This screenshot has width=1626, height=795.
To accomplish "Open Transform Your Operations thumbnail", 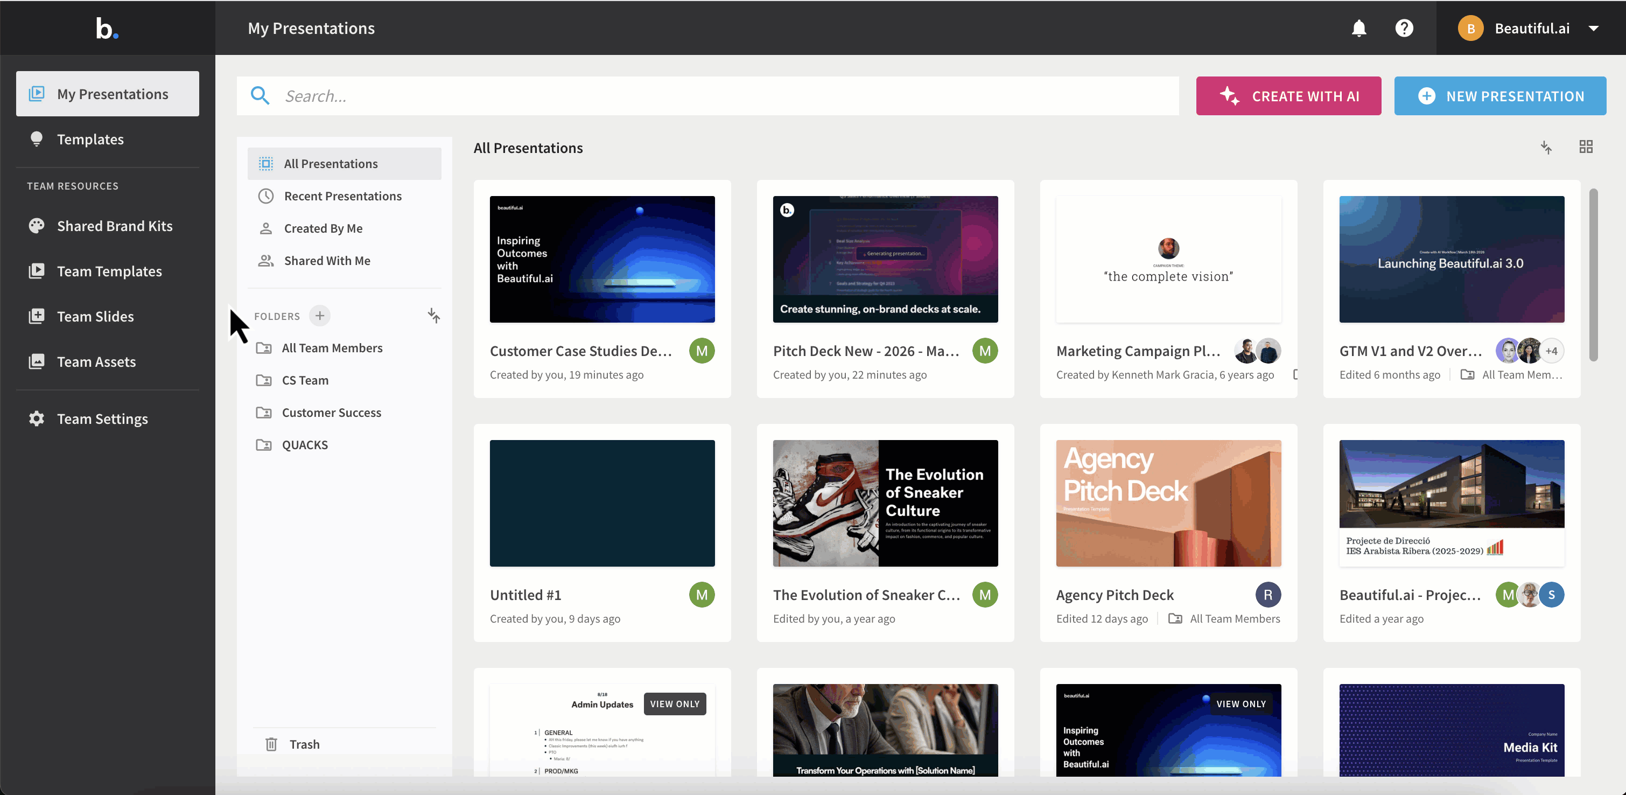I will click(x=886, y=730).
